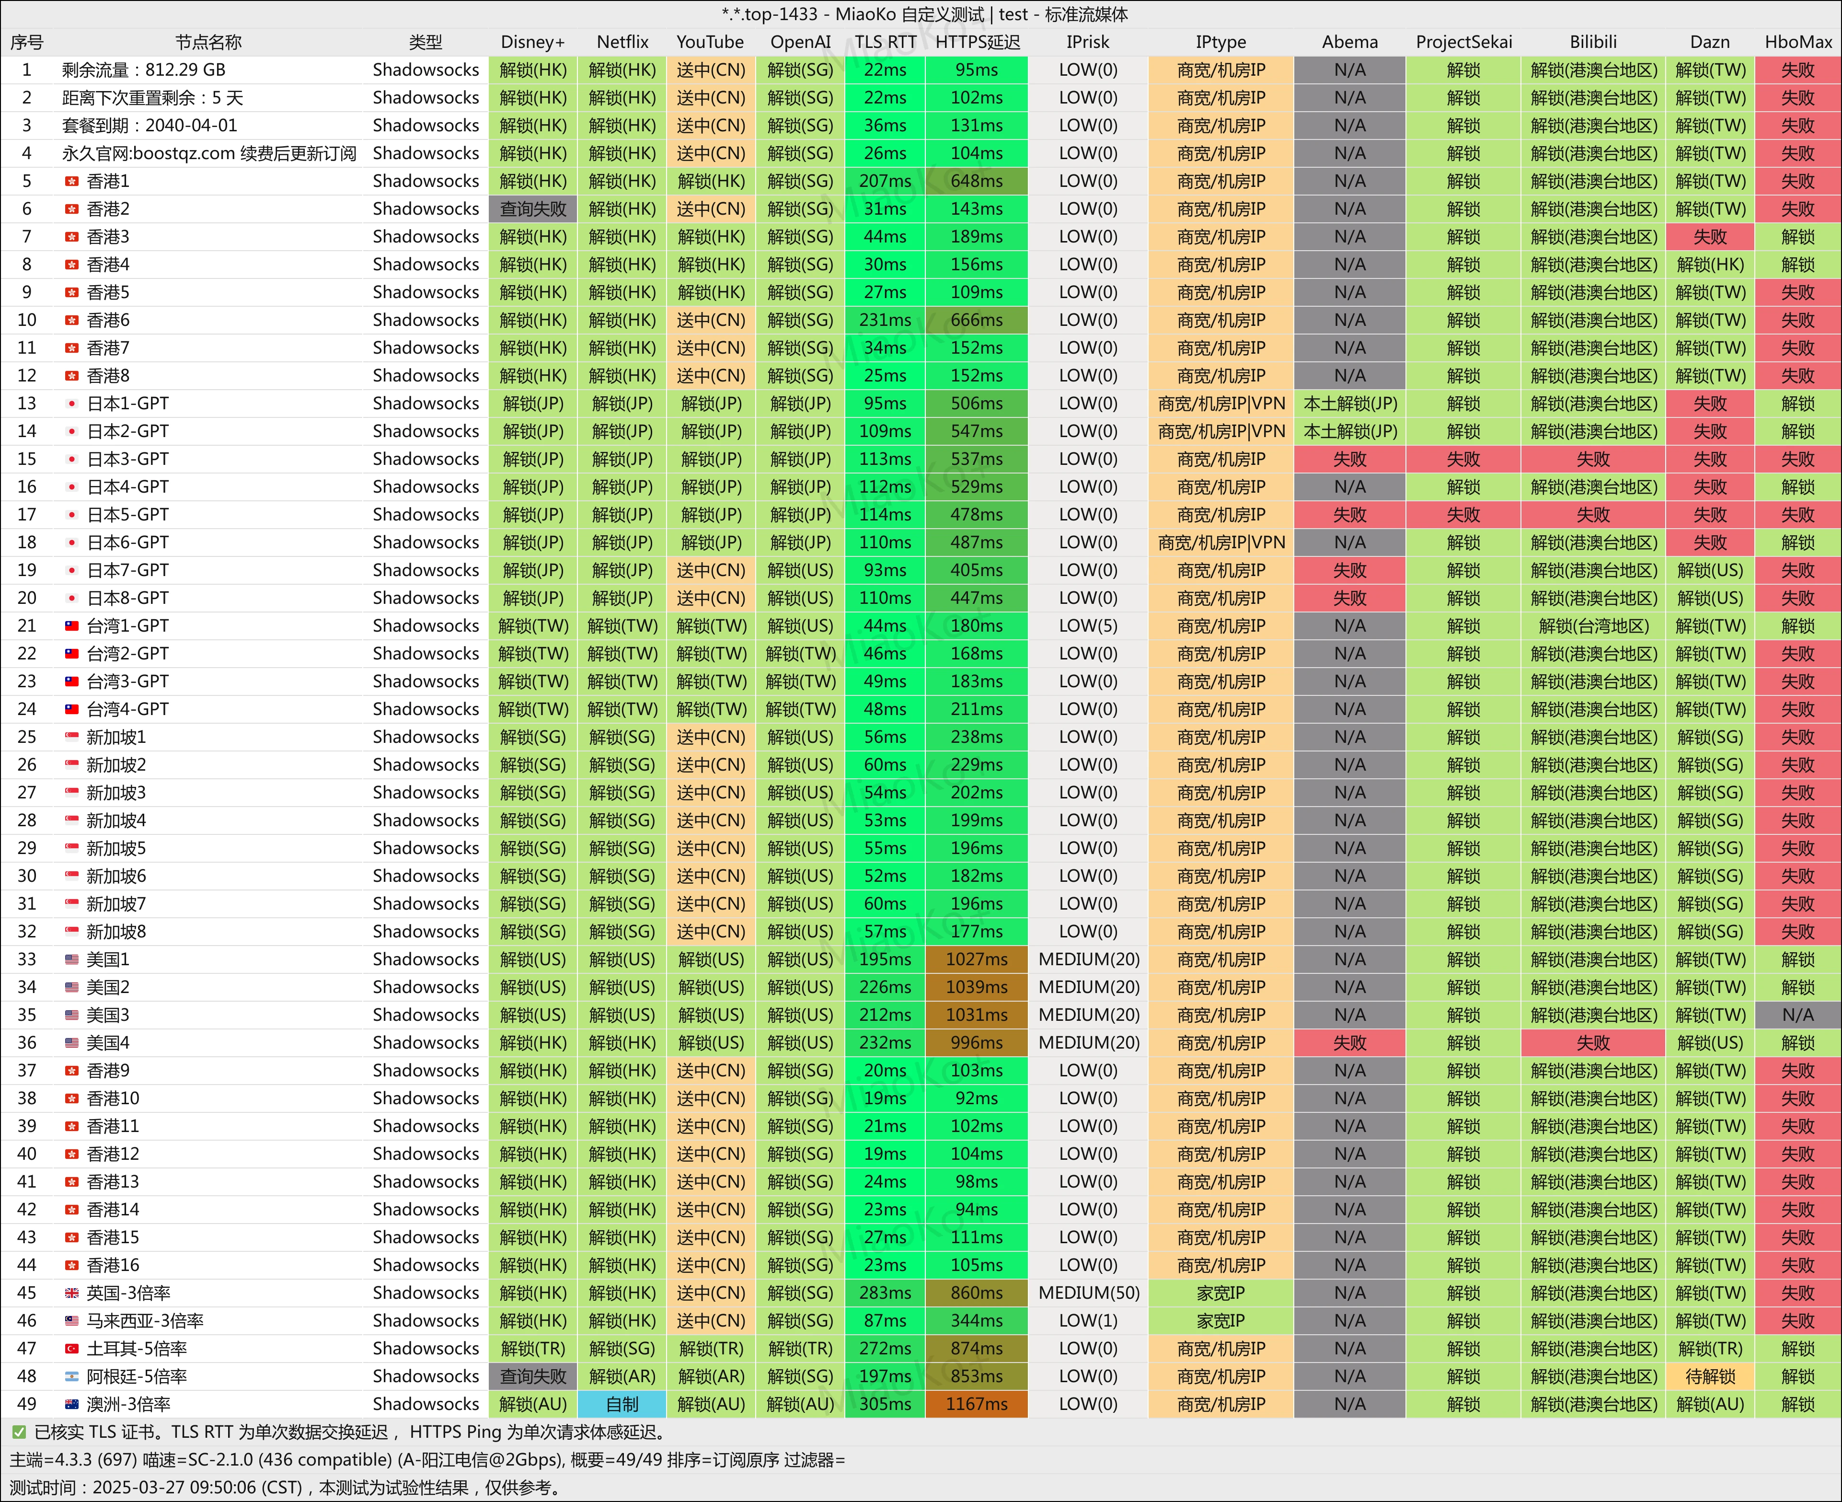
Task: Click the Hong Kong flag beside 香港12
Action: pos(72,1154)
